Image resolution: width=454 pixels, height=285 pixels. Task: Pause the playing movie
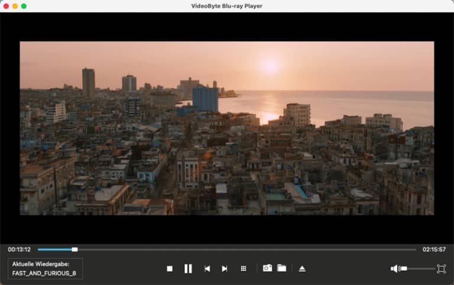(x=188, y=268)
